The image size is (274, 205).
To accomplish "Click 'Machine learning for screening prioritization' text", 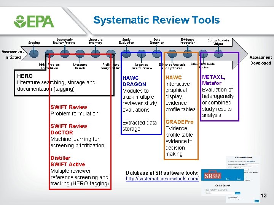I will point(77,142).
